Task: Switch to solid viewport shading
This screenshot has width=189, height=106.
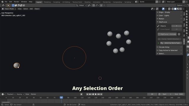Action: [175, 9]
